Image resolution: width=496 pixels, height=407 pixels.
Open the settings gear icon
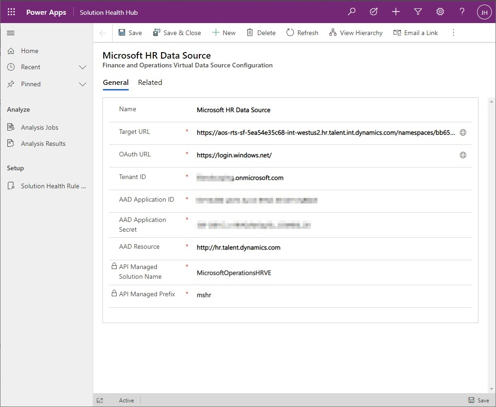click(x=440, y=12)
